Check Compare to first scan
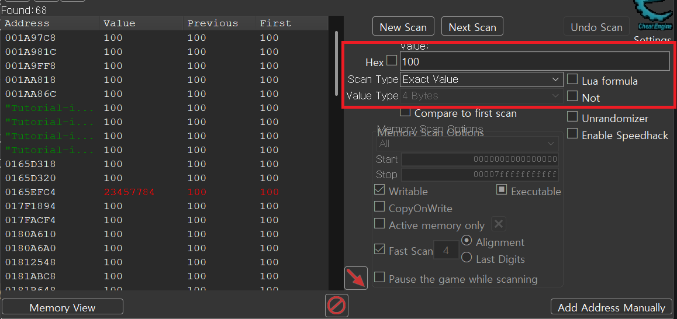 coord(405,112)
